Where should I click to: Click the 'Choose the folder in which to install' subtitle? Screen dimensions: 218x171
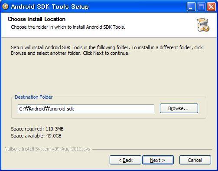pyautogui.click(x=68, y=27)
